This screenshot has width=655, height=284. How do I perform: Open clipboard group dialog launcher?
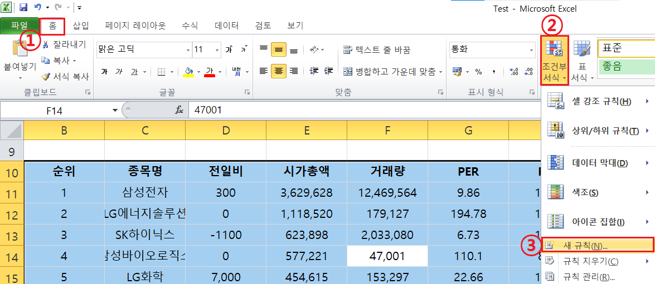(88, 92)
